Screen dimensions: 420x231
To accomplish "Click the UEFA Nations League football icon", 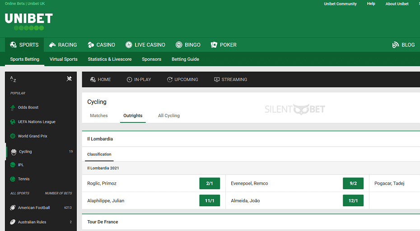I will click(x=13, y=122).
